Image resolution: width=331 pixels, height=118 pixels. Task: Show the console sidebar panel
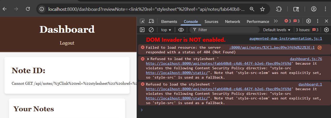click(142, 30)
